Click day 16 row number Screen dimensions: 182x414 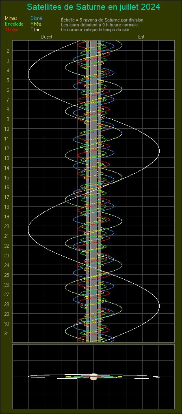click(x=7, y=187)
